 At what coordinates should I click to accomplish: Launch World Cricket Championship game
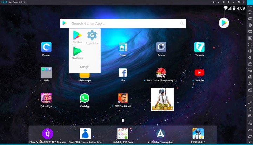[161, 73]
